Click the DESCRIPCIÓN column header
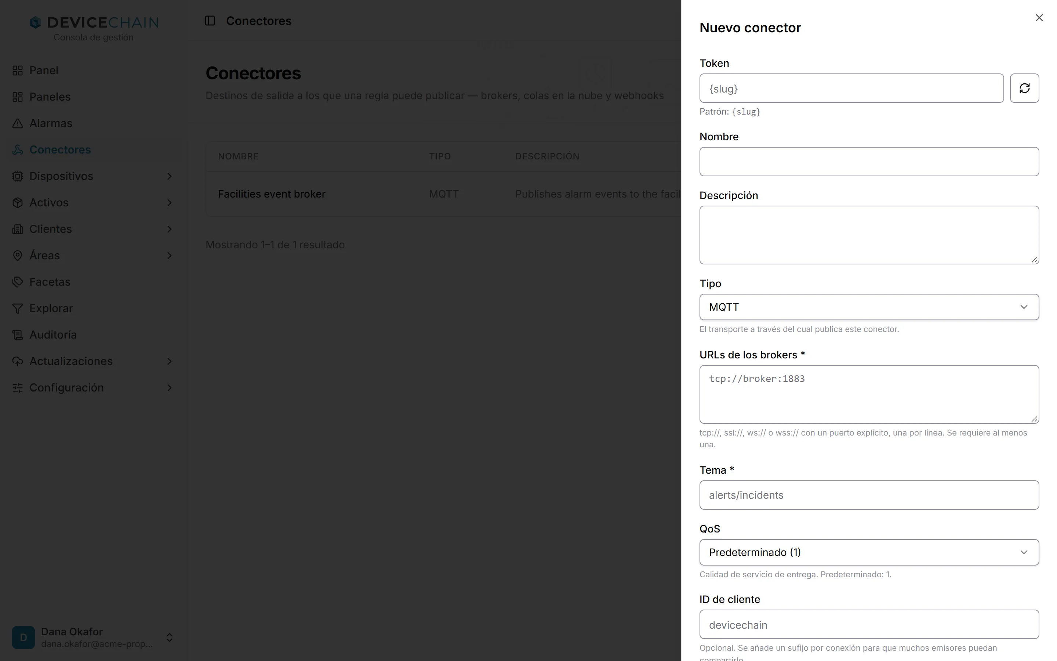Image resolution: width=1057 pixels, height=661 pixels. click(x=547, y=156)
